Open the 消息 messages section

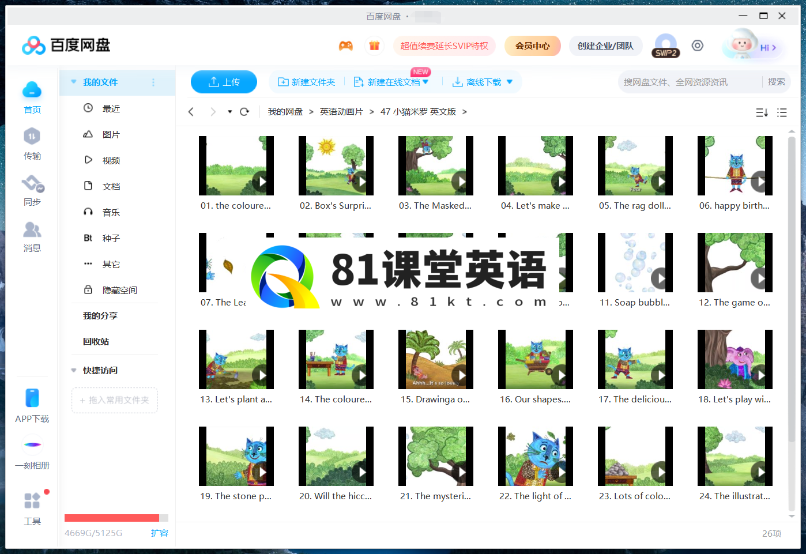[x=32, y=229]
